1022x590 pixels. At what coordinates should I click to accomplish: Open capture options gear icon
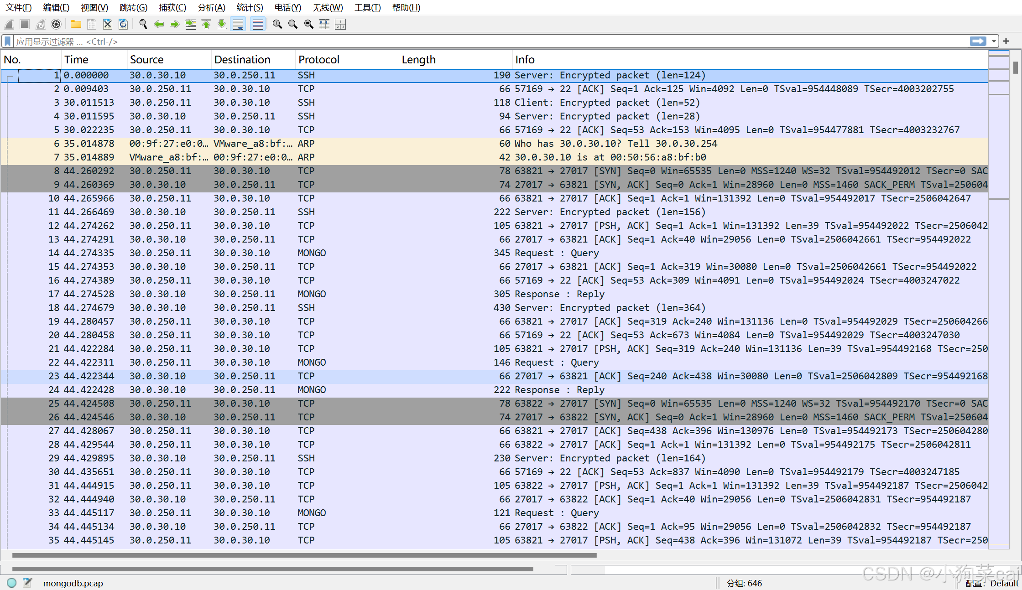(x=56, y=24)
